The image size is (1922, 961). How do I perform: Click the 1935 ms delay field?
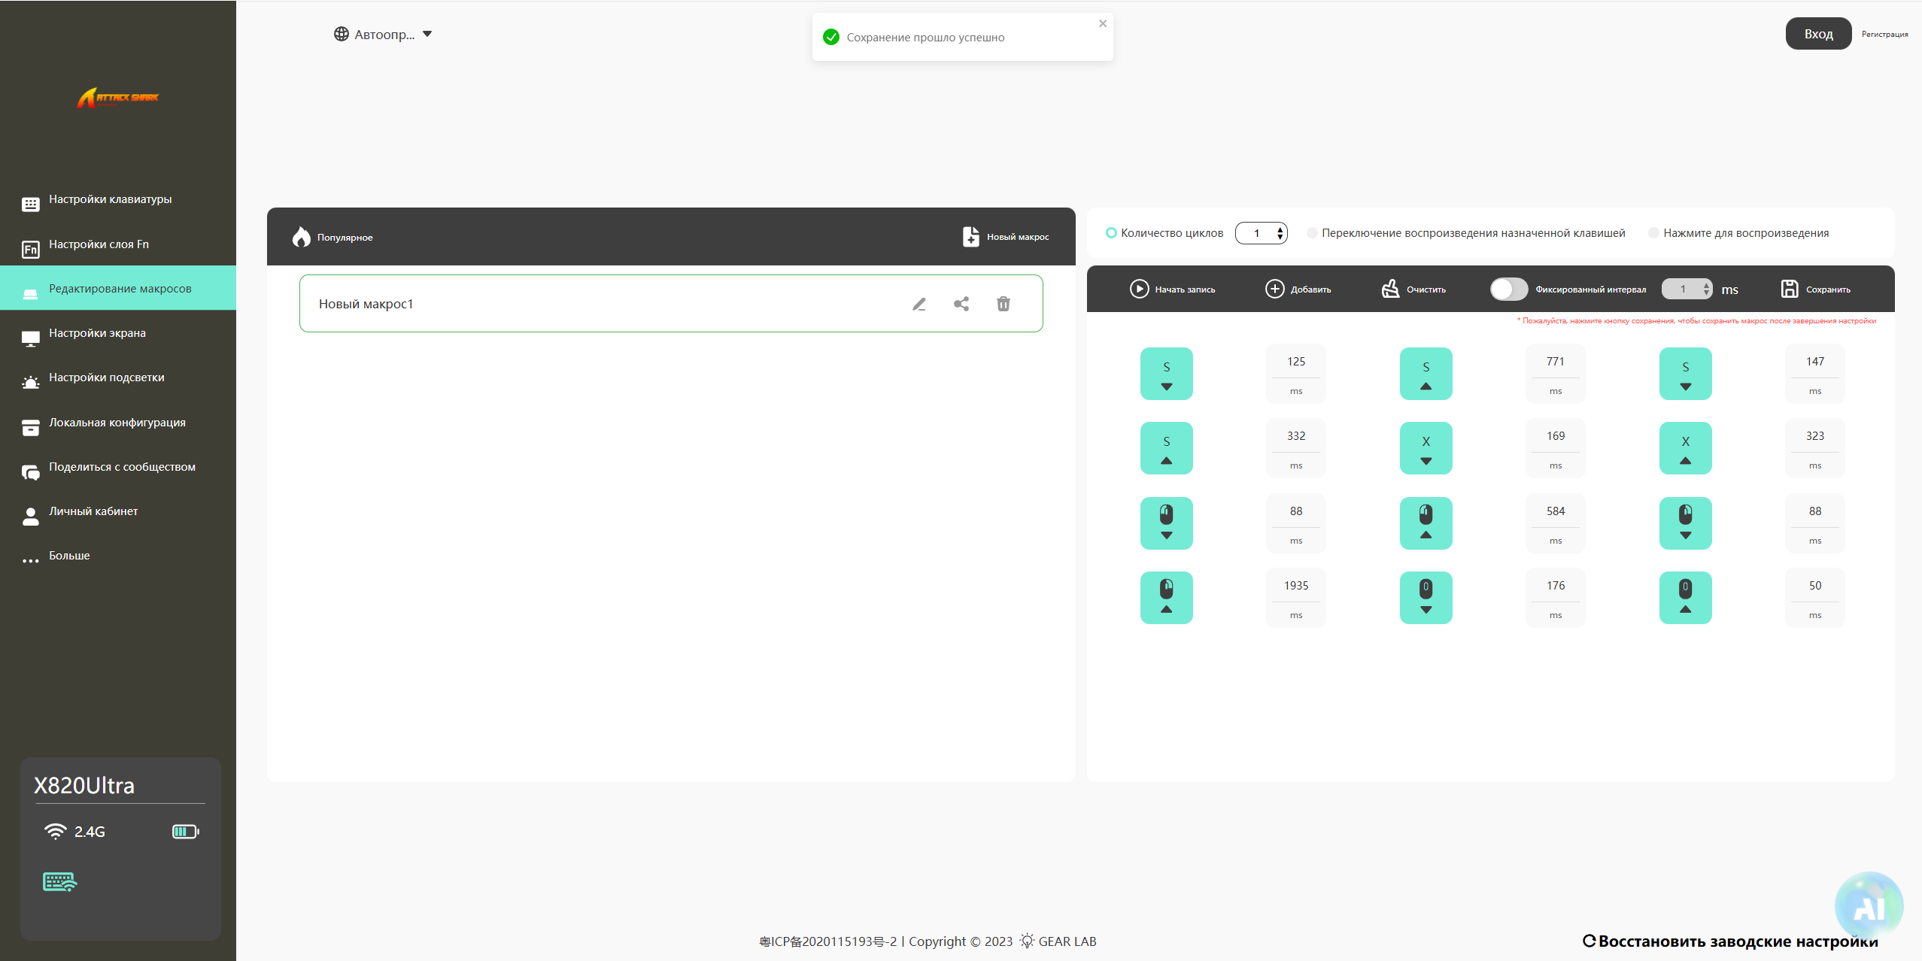[1295, 586]
